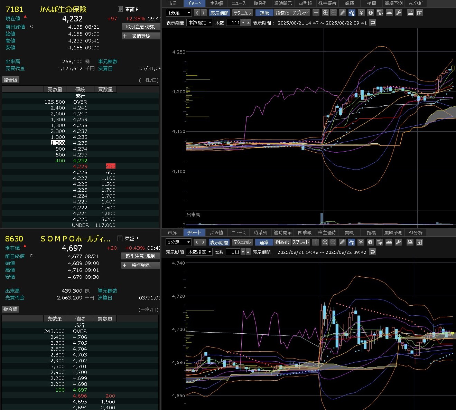The height and width of the screenshot is (410, 456).
Task: Zoom in on the top Kanpo chart
Action: pos(325,13)
